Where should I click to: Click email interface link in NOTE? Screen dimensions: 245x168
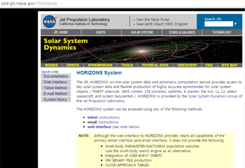(x=154, y=140)
